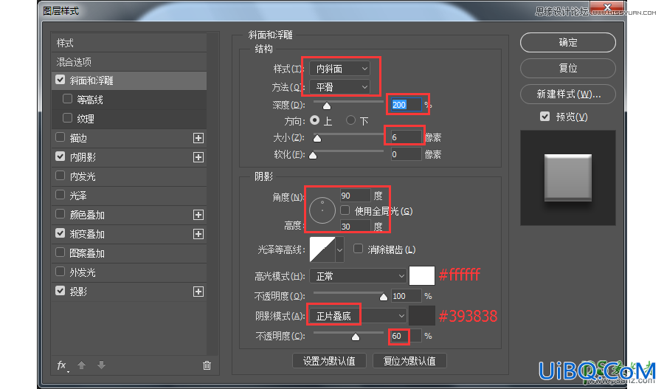Open the 阴影模式 正片叠底 dropdown
Screen dimensions: 664x389
[x=359, y=316]
